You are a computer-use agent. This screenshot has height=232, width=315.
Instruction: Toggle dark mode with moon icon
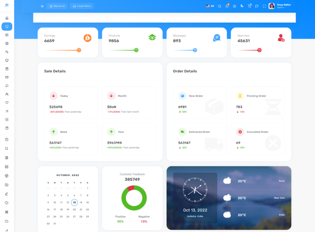[242, 6]
